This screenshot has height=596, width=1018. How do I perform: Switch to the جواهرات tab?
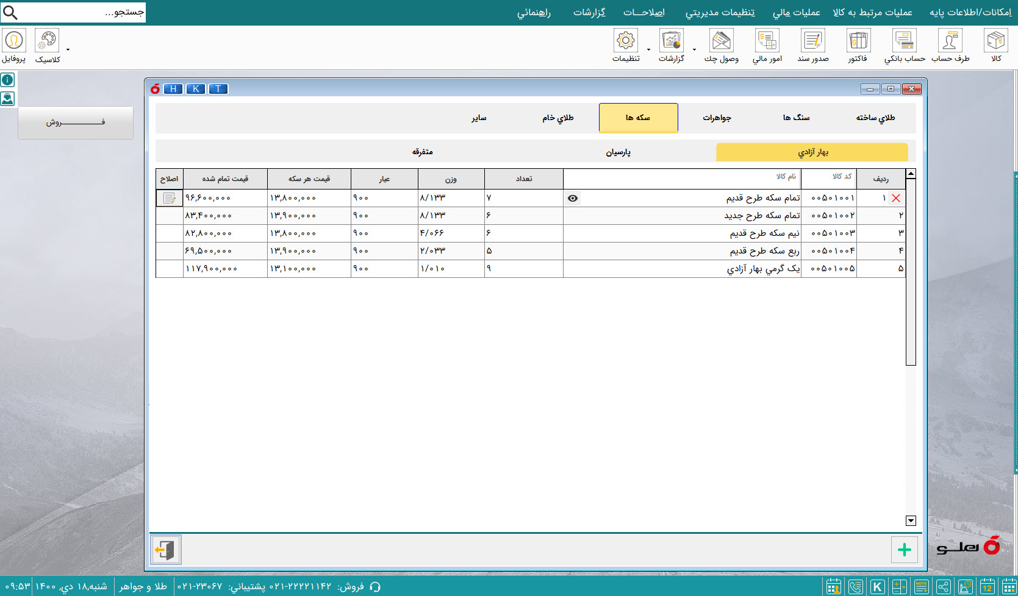point(717,118)
